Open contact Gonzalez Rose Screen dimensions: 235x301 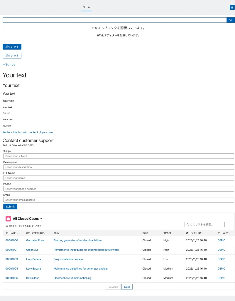click(35, 240)
